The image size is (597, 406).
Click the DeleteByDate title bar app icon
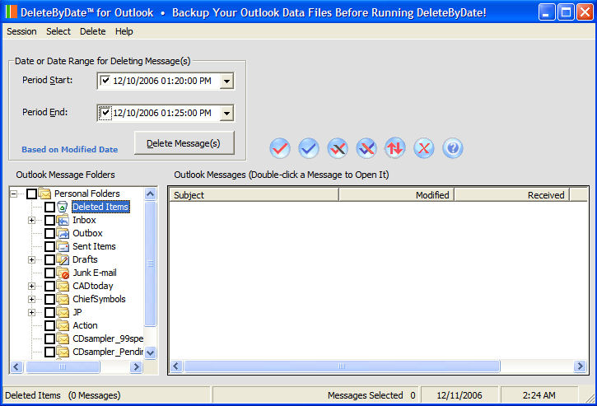pos(11,12)
